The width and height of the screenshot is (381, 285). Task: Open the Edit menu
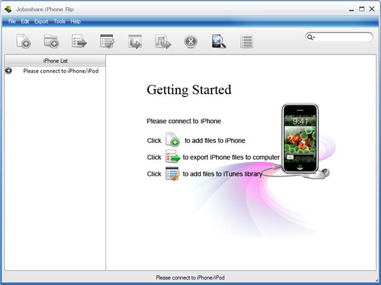point(24,21)
